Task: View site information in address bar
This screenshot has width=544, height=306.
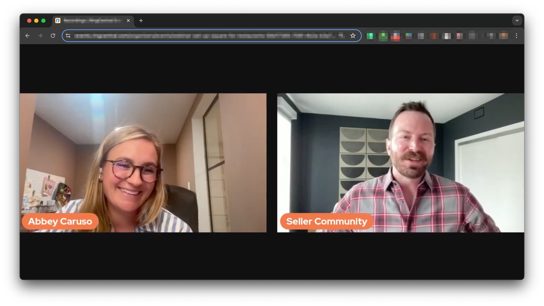Action: (68, 36)
